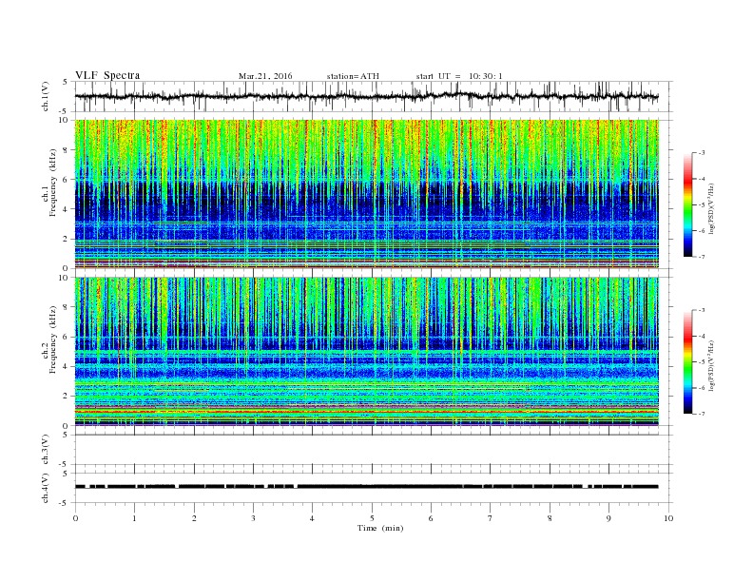Click the "-3" tick on ch.1 colorbar
Image resolution: width=753 pixels, height=582 pixels.
point(701,153)
